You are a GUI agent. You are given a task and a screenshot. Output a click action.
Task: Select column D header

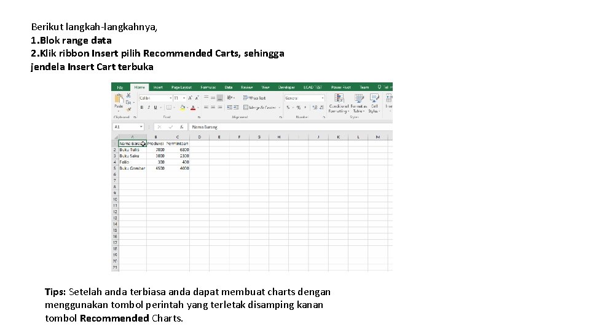[x=199, y=137]
